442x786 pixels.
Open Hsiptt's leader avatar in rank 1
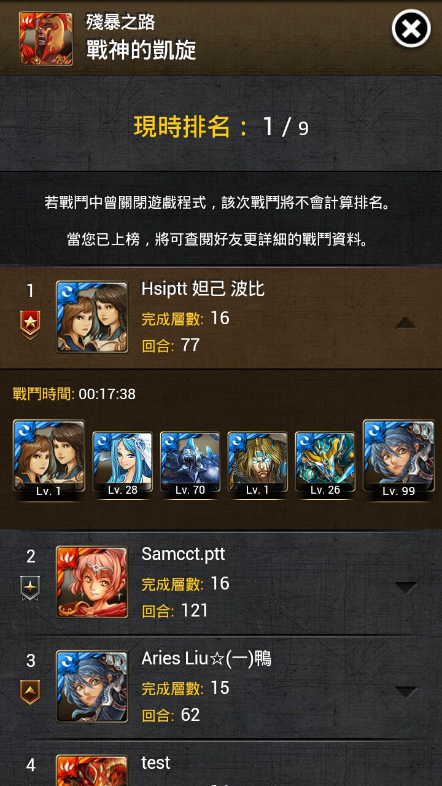click(92, 317)
